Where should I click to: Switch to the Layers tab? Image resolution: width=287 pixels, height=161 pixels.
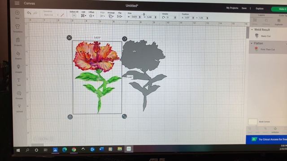tap(261, 15)
